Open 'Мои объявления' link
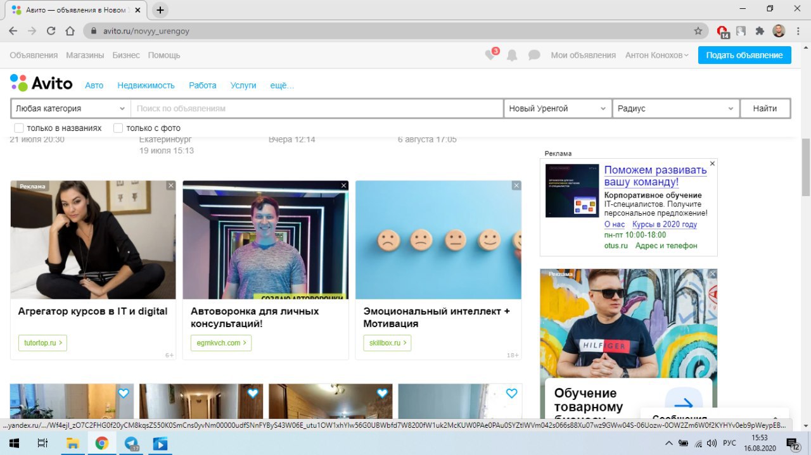 (x=583, y=55)
